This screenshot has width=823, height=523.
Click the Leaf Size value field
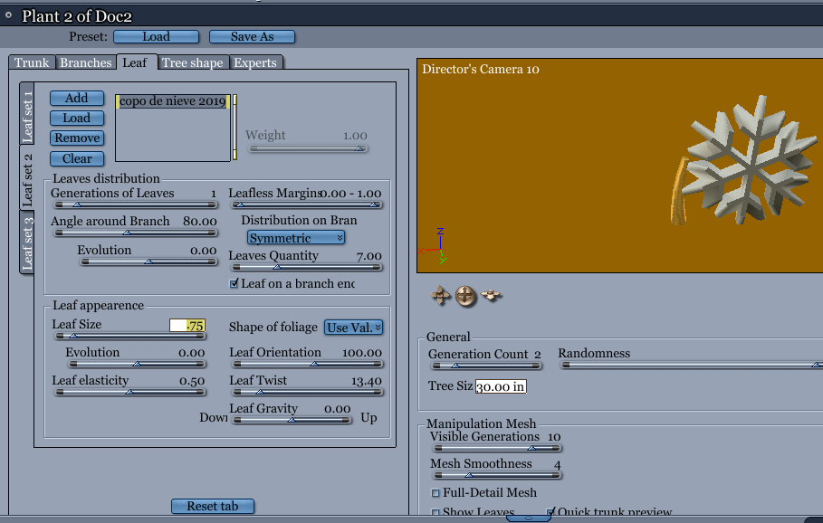[187, 325]
